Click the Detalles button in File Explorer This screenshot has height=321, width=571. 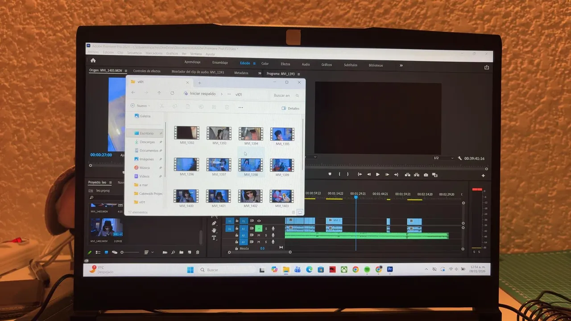[x=291, y=108]
